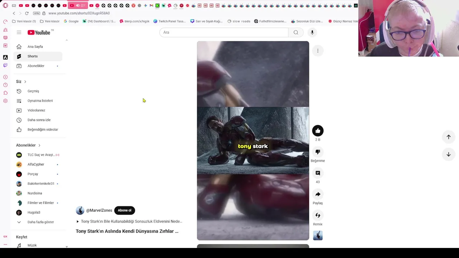Screen dimensions: 459x258
Task: Open Hugola3 channel subscription
Action: [38, 212]
